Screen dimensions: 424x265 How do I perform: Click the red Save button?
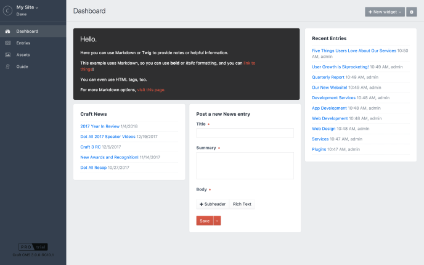(205, 221)
